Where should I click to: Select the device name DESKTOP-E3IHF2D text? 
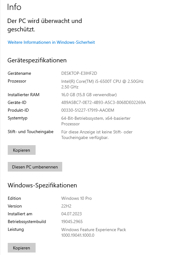tap(79, 73)
